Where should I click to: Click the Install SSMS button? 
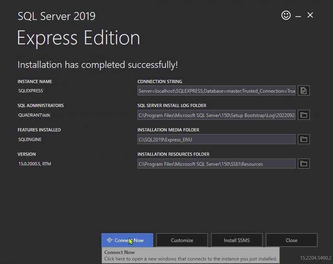tap(237, 240)
